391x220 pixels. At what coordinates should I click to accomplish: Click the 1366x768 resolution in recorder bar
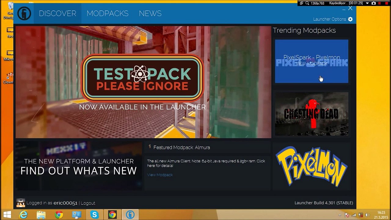317,3
